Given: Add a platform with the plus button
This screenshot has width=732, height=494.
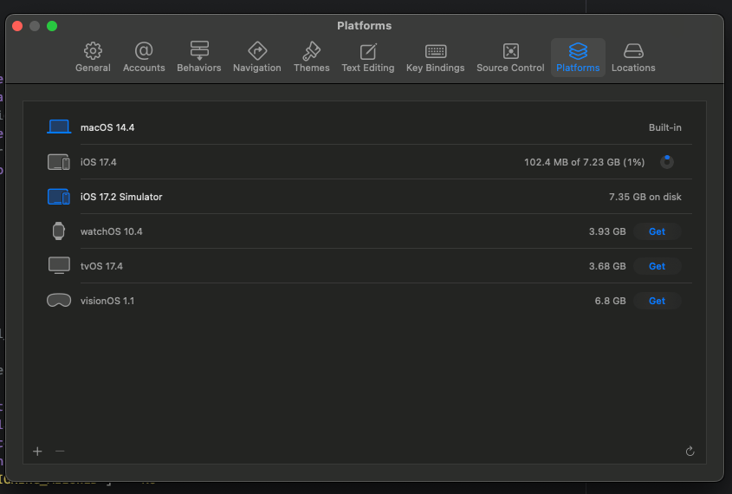Looking at the screenshot, I should (x=37, y=451).
